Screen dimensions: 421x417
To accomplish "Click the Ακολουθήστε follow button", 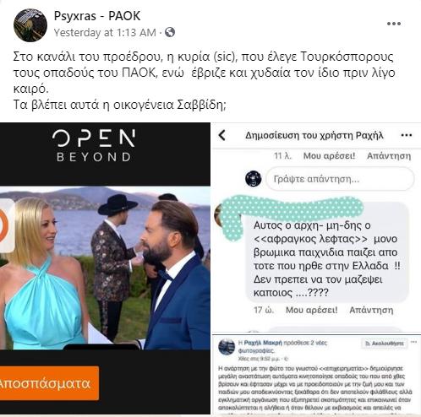I will [x=385, y=344].
